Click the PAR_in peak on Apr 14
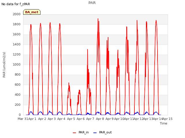Screen dimensions: 185x138 pyautogui.click(x=156, y=20)
